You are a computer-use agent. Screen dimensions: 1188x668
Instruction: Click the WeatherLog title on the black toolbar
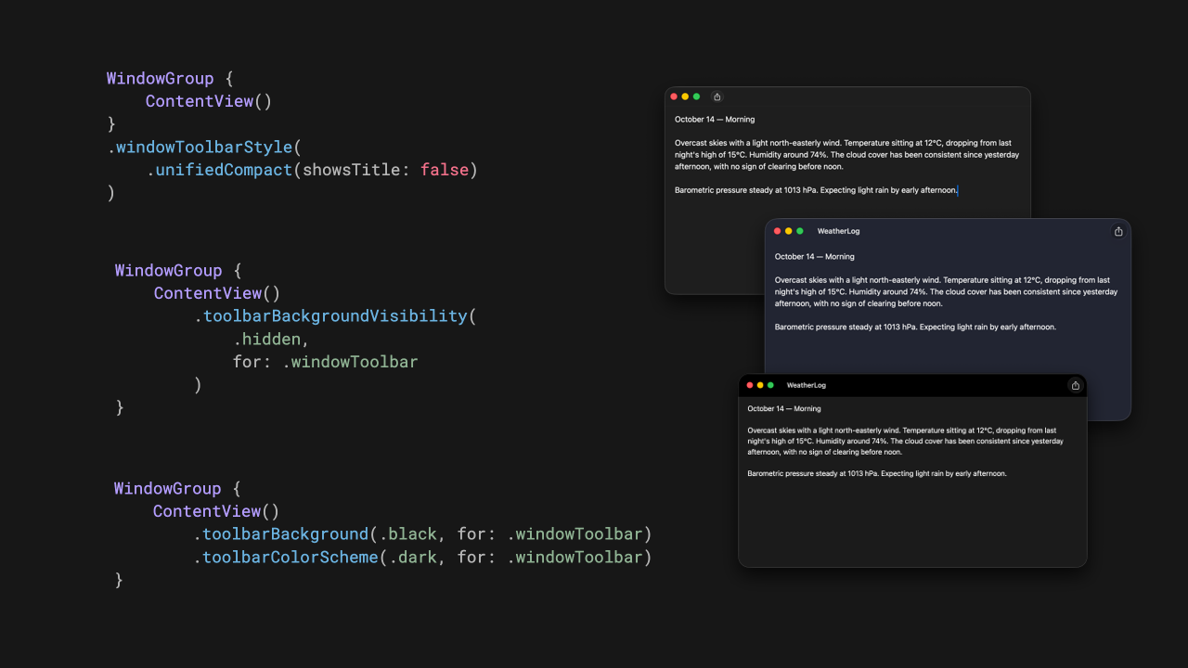(x=807, y=385)
